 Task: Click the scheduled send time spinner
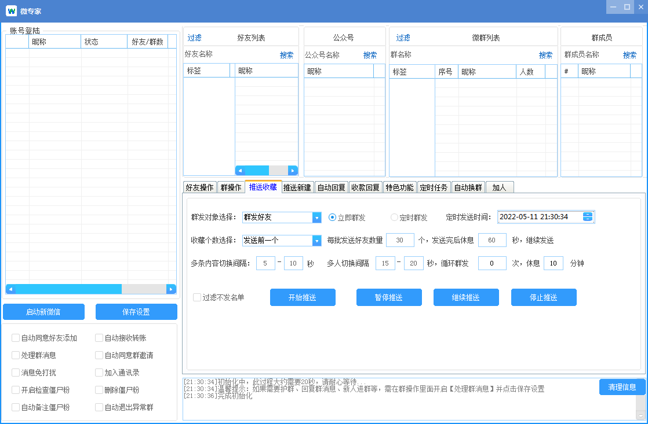588,217
